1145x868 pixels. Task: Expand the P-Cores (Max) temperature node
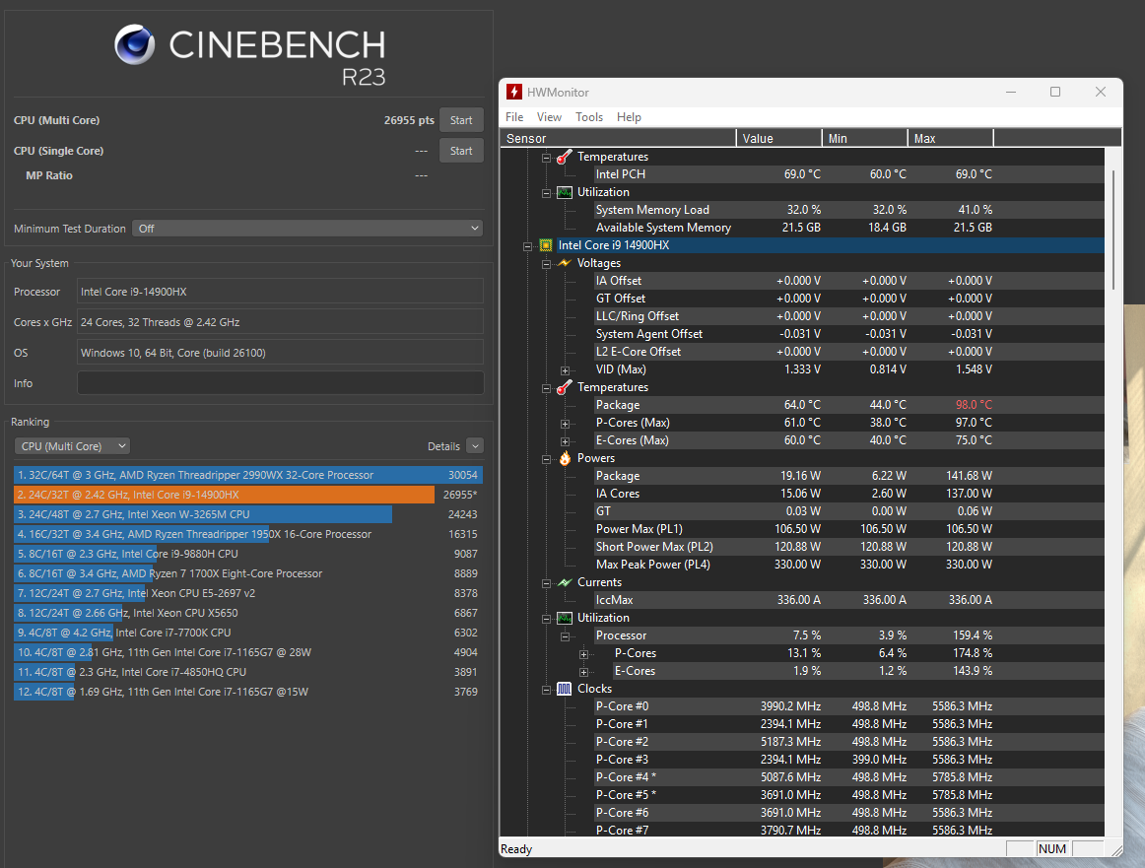click(566, 423)
